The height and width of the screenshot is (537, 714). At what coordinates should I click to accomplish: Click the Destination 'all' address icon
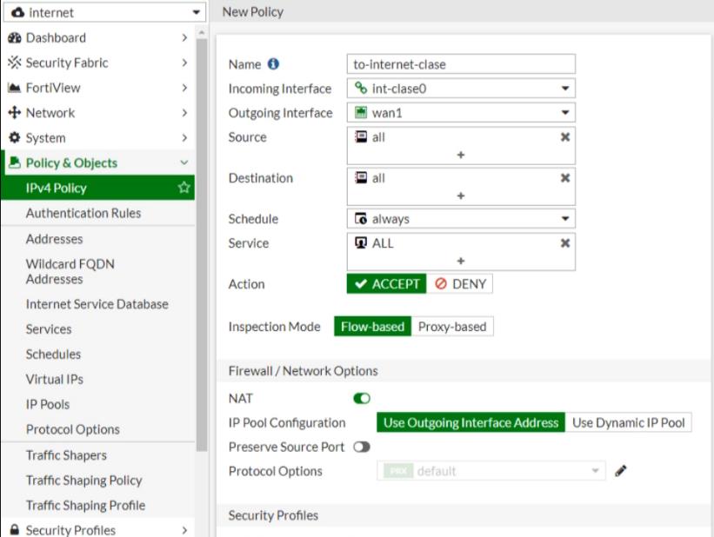(361, 178)
